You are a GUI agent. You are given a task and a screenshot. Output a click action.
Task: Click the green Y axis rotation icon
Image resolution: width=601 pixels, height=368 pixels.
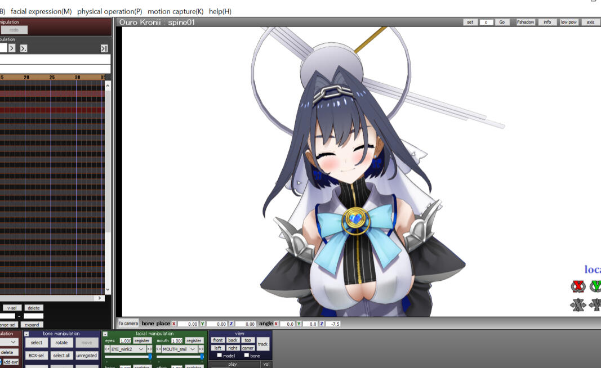tap(595, 286)
